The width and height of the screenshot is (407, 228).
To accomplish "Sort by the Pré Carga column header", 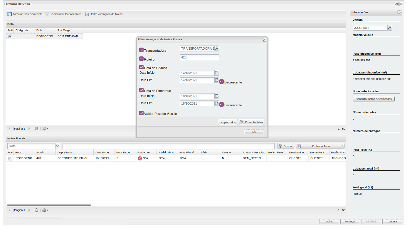I will click(70, 30).
